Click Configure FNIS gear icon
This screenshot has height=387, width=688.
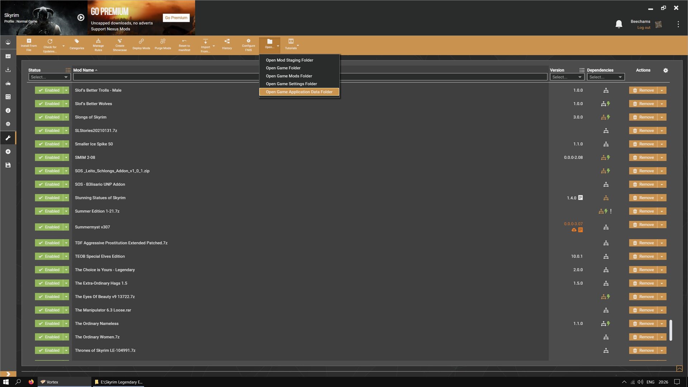(x=248, y=45)
